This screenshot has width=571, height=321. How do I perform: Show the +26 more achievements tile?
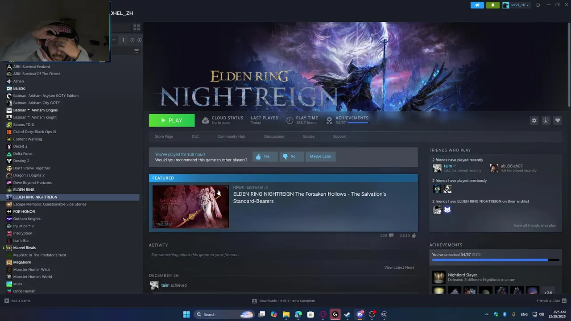(x=548, y=291)
